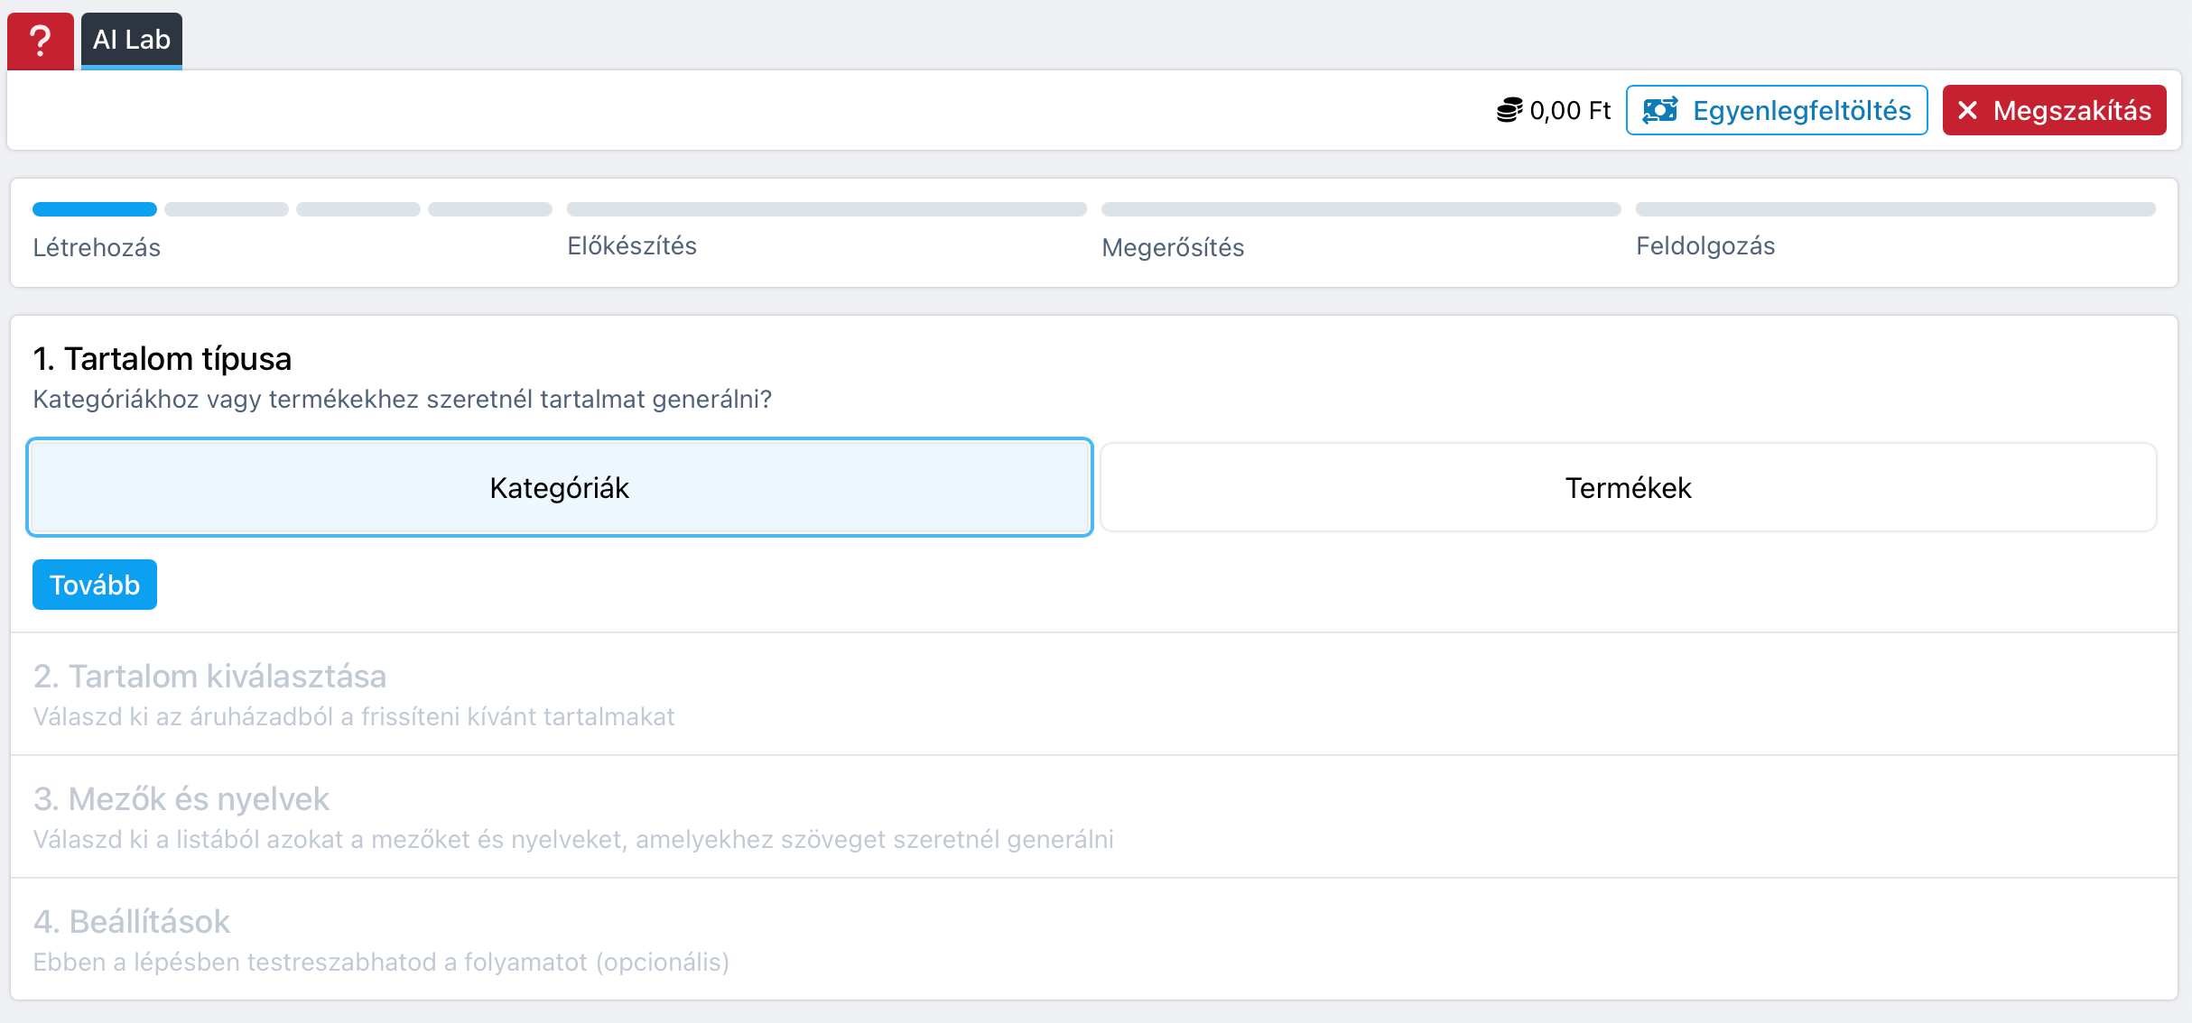Click the X icon on Megszakítás
Image resolution: width=2192 pixels, height=1023 pixels.
(1968, 111)
